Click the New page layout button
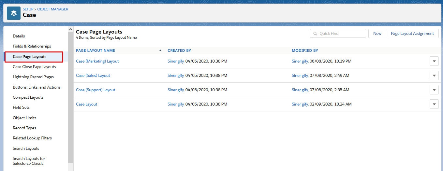The width and height of the screenshot is (443, 171). pos(377,34)
